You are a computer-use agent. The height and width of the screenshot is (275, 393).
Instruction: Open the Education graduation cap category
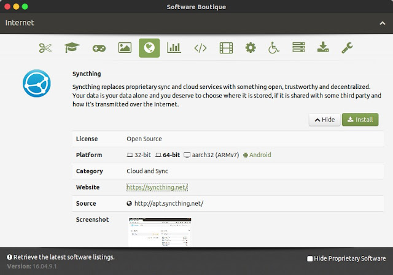tap(72, 48)
